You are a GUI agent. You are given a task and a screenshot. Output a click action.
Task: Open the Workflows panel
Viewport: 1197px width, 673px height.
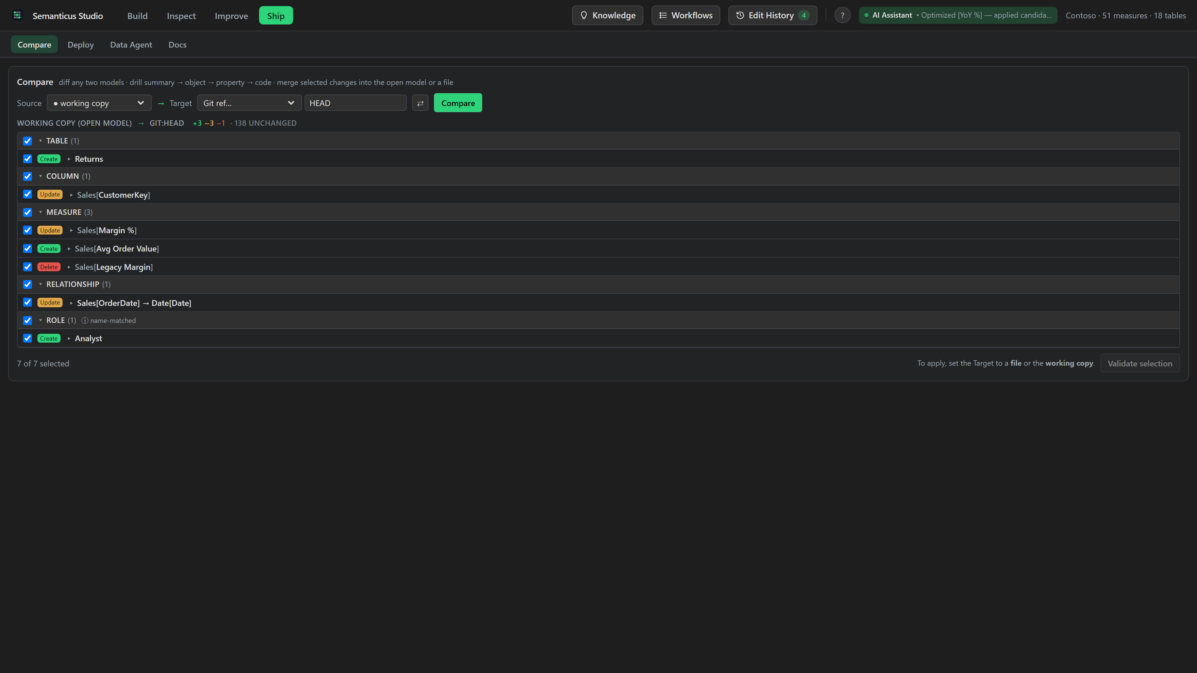(686, 15)
